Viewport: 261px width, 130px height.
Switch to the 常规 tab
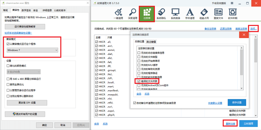(x=6, y=10)
